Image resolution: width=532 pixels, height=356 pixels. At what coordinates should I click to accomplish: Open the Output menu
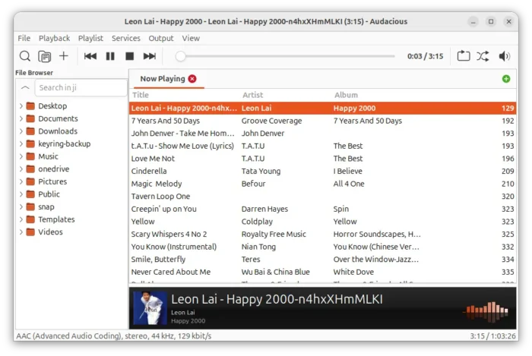161,38
